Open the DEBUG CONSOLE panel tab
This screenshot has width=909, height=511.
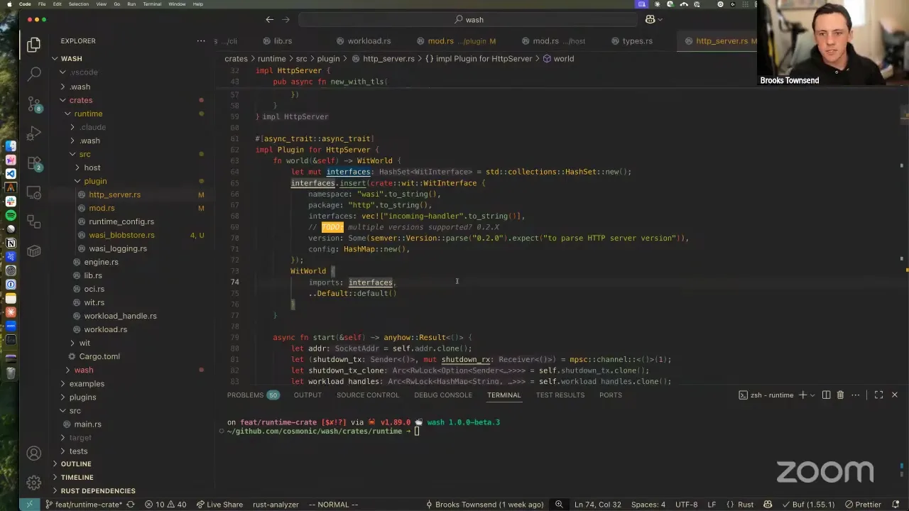point(443,395)
